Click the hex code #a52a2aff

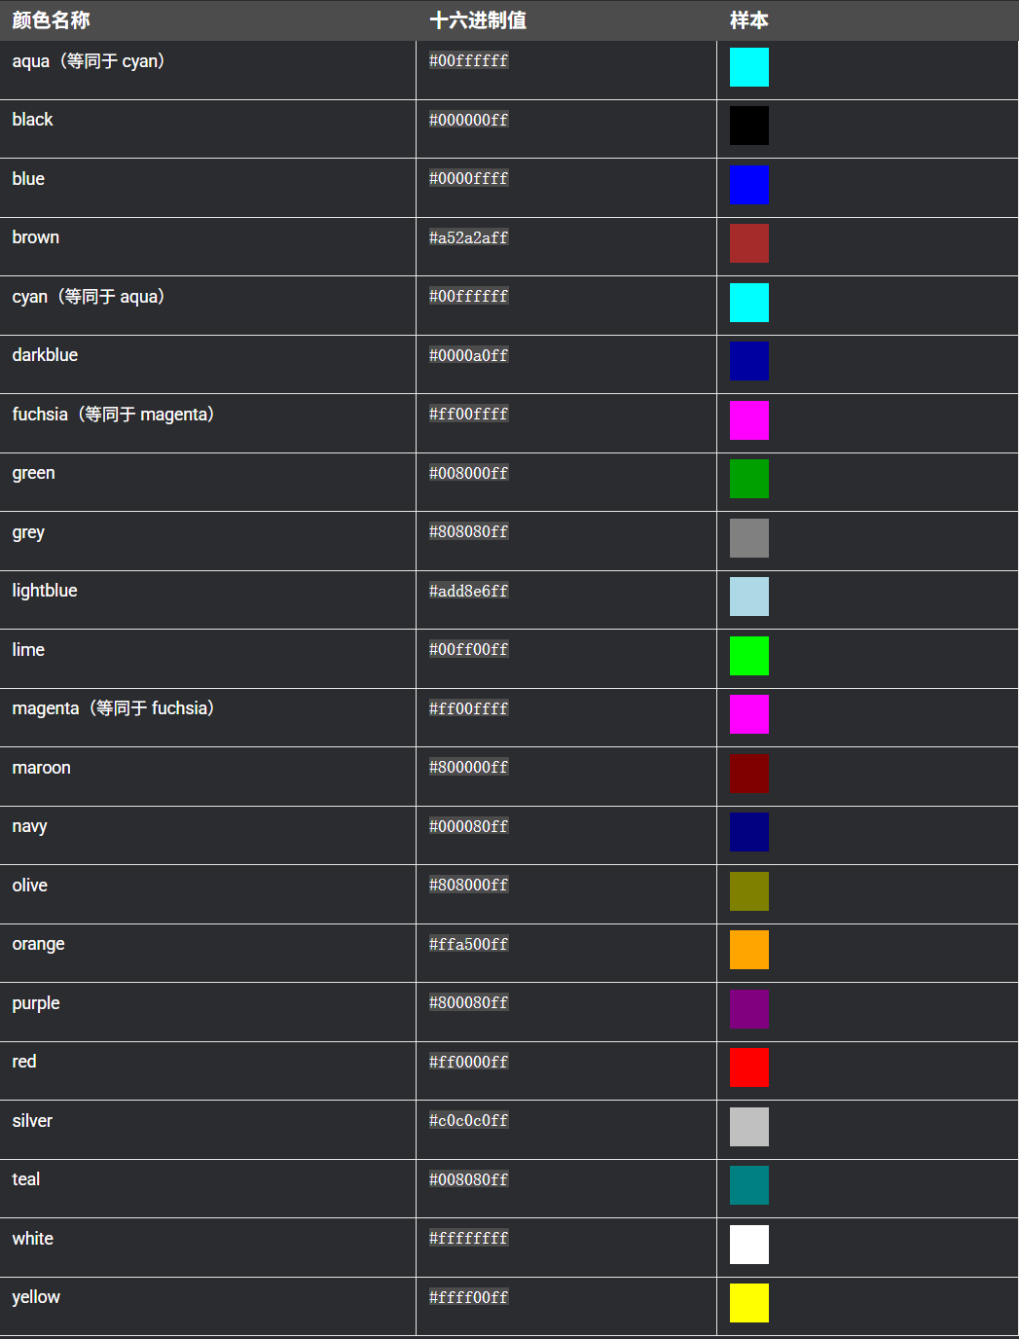pyautogui.click(x=468, y=237)
